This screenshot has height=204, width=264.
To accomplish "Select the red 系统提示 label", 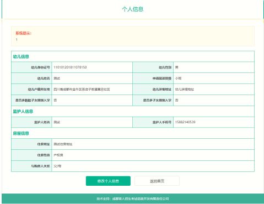I will pos(23,33).
